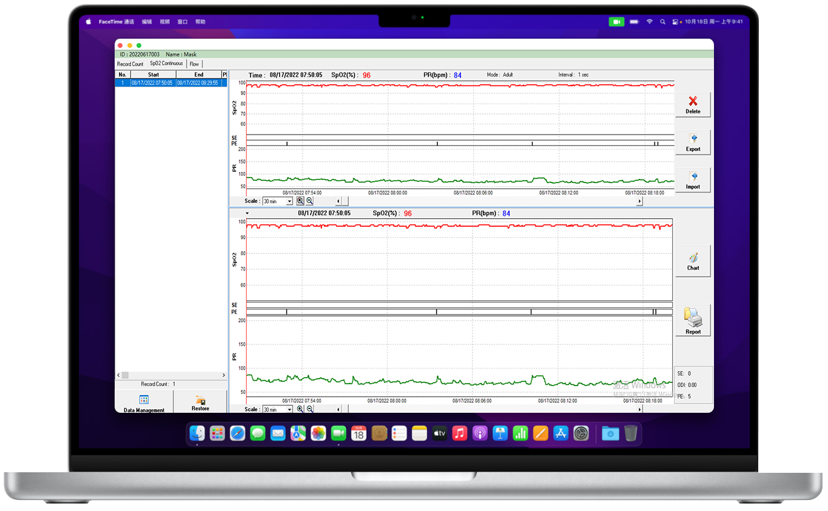Image resolution: width=828 pixels, height=511 pixels.
Task: Open the Report printer button
Action: pos(693,319)
